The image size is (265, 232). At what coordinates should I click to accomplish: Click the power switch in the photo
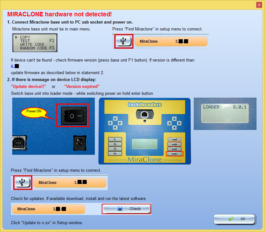73,115
